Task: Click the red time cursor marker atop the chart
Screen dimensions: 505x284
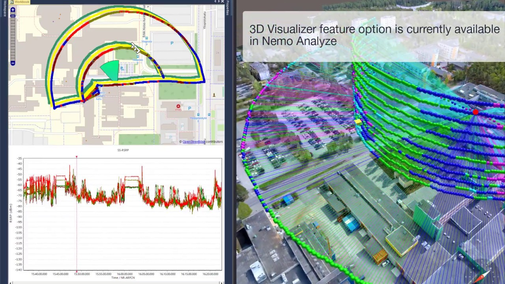Action: click(77, 157)
